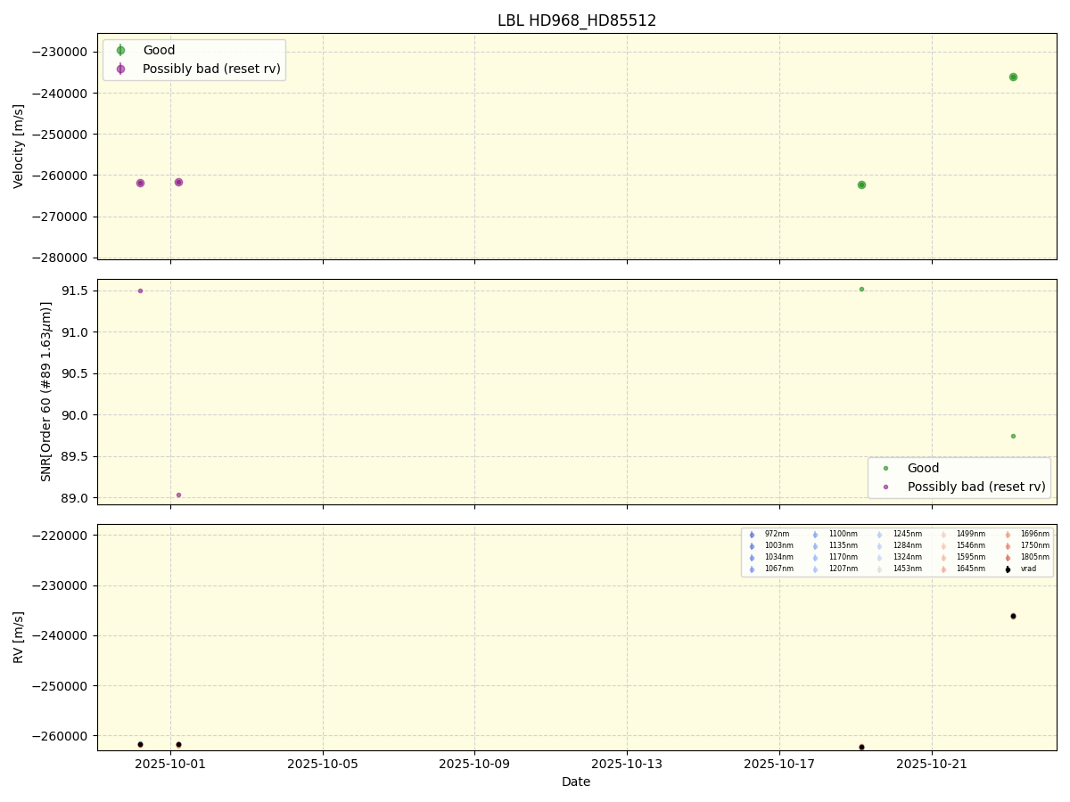This screenshot has width=1070, height=802.
Task: Click the SNR[Order 60] axis label
Action: point(45,391)
